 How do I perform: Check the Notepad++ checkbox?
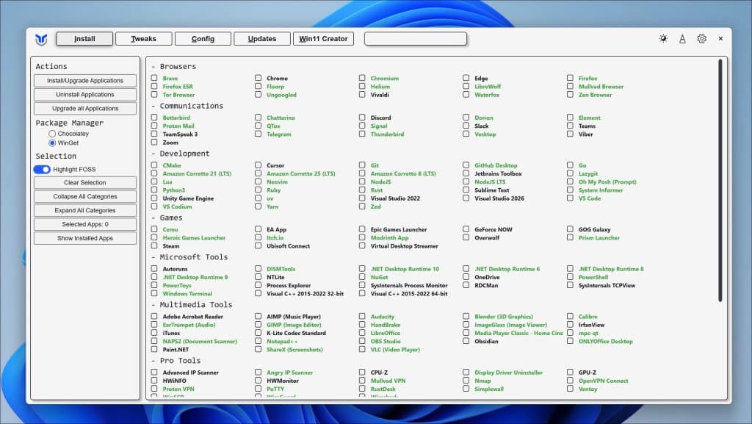(258, 341)
